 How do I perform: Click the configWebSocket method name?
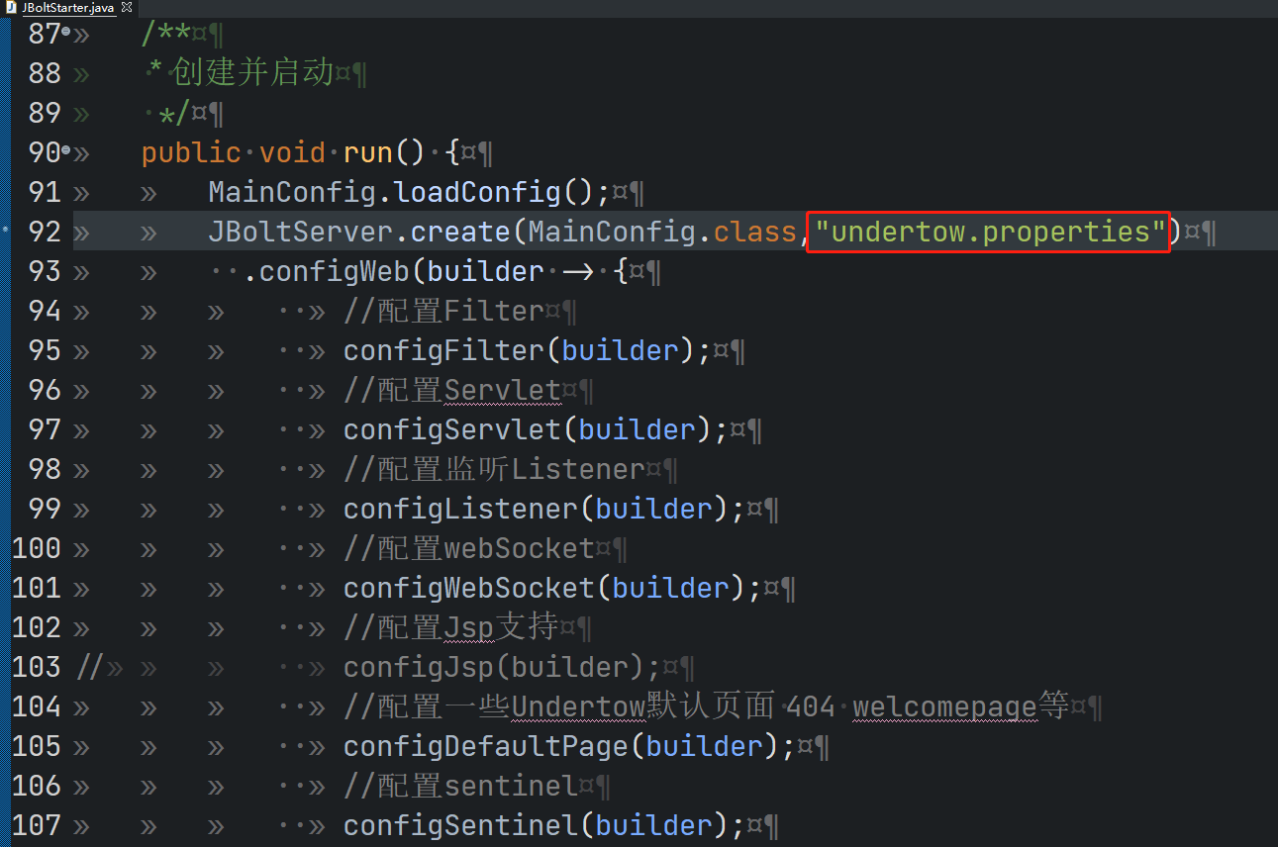pyautogui.click(x=468, y=588)
